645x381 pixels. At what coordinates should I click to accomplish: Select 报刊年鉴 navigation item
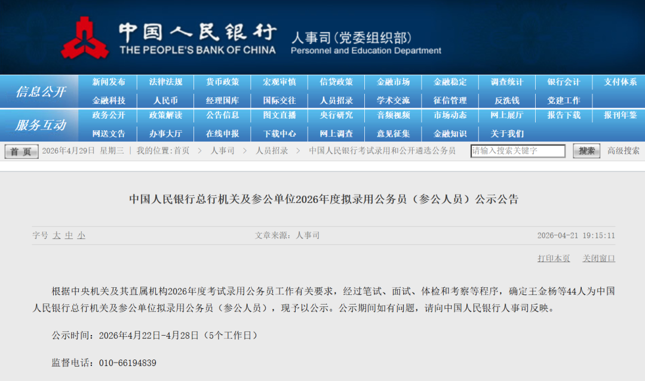click(621, 115)
